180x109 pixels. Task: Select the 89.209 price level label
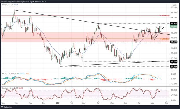[174, 66]
